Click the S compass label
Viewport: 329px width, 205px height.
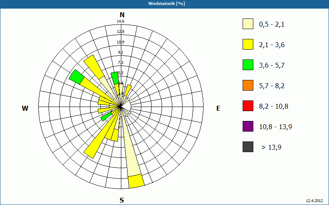click(122, 200)
